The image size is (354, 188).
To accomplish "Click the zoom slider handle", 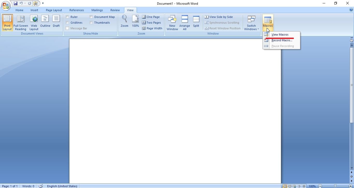I will pos(335,186).
